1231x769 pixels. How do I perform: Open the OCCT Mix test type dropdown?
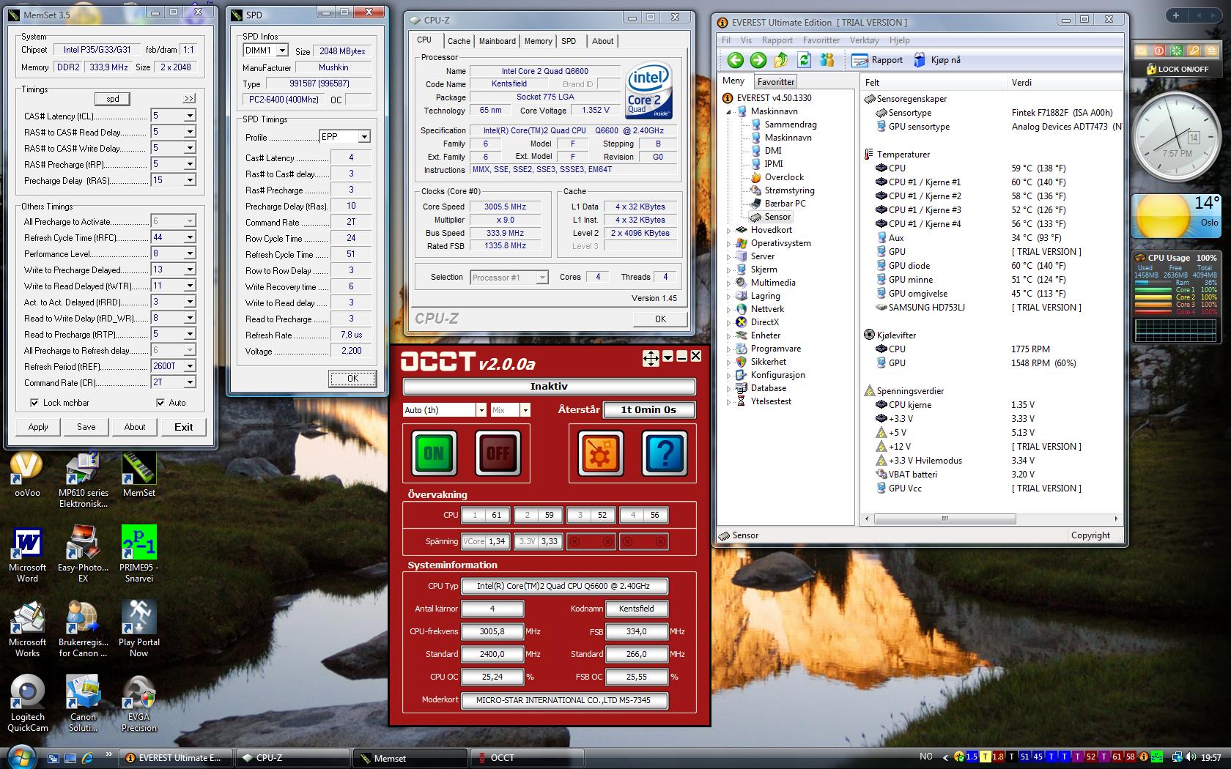tap(525, 410)
